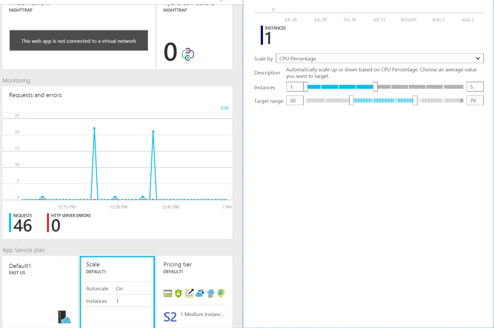494x328 pixels.
Task: Click the Hybrid connections count 0
Action: (170, 53)
